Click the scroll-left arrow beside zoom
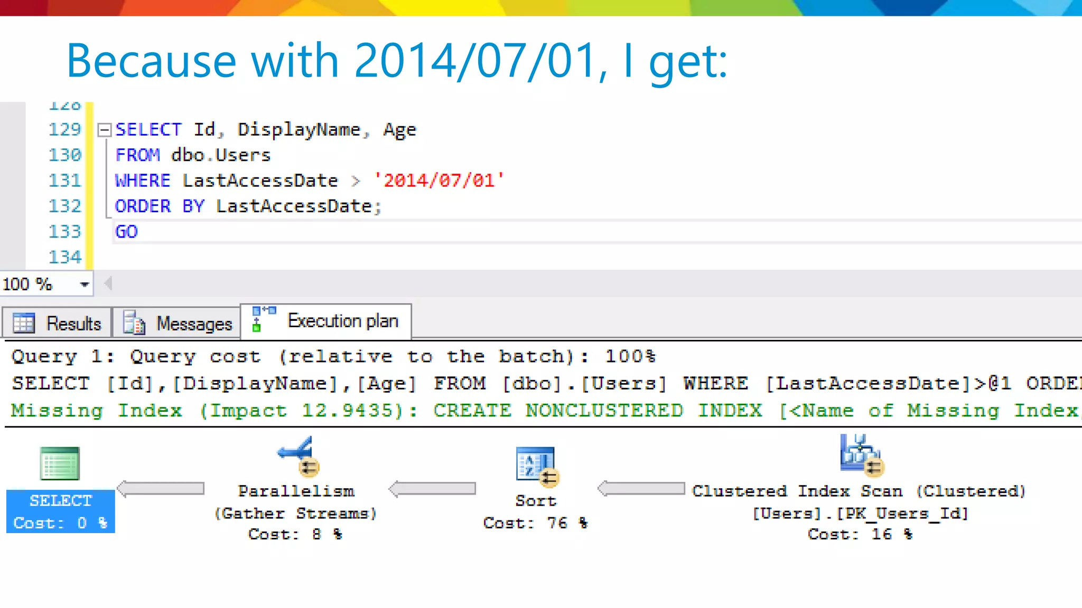This screenshot has height=608, width=1082. pos(108,284)
